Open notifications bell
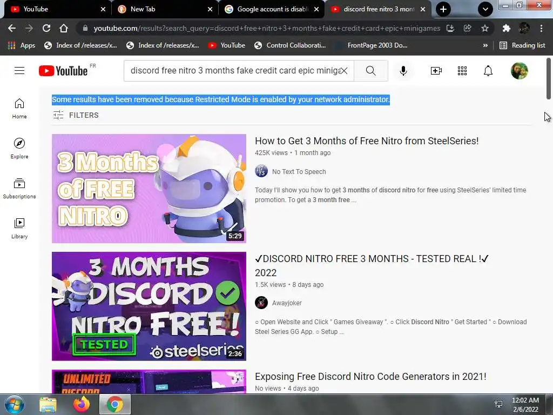This screenshot has height=415, width=553. (x=488, y=71)
